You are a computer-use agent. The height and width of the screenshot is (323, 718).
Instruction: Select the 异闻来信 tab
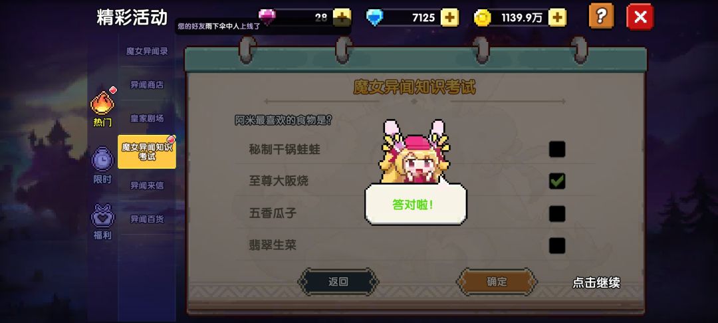(x=147, y=185)
